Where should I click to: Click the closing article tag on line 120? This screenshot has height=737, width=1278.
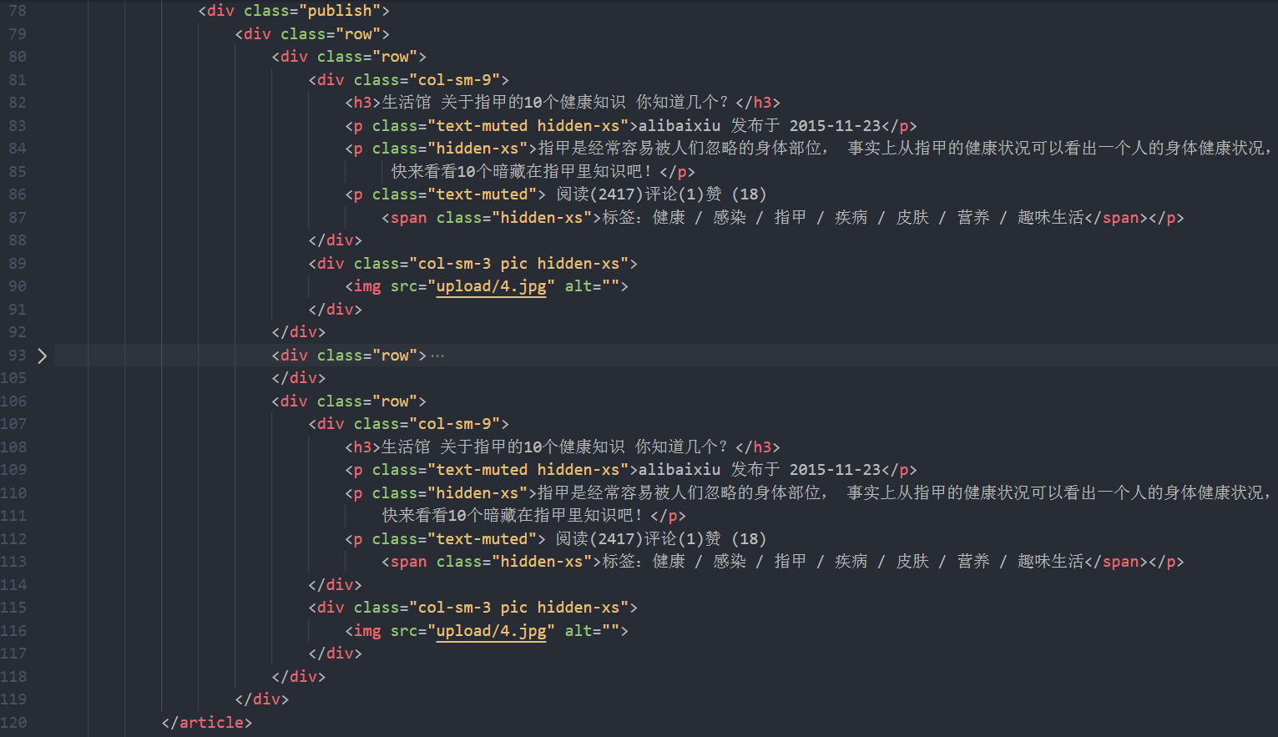coord(207,723)
